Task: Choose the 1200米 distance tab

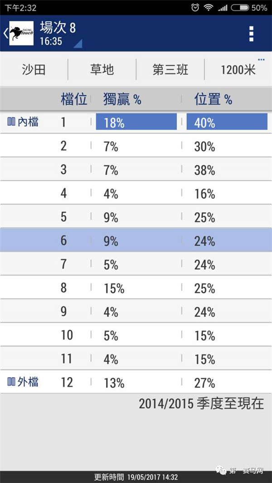Action: tap(238, 70)
